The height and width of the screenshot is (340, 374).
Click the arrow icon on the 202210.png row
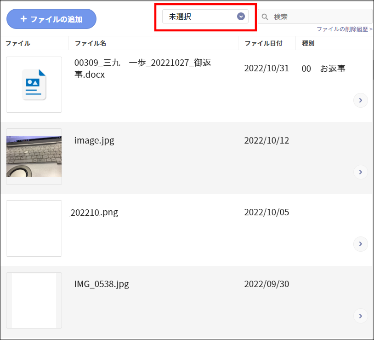pos(360,244)
